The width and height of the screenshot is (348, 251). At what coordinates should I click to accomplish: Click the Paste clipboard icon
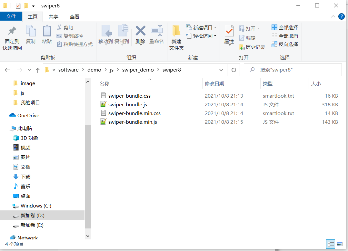tap(47, 34)
